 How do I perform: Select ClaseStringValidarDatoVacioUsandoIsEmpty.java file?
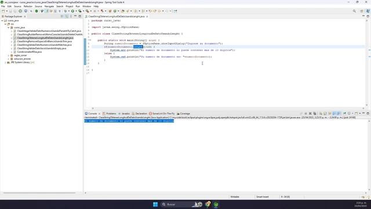click(x=41, y=48)
